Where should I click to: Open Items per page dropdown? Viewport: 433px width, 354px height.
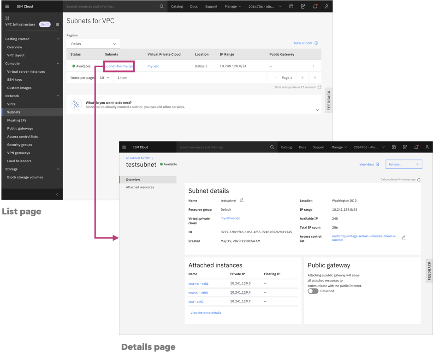pos(104,78)
